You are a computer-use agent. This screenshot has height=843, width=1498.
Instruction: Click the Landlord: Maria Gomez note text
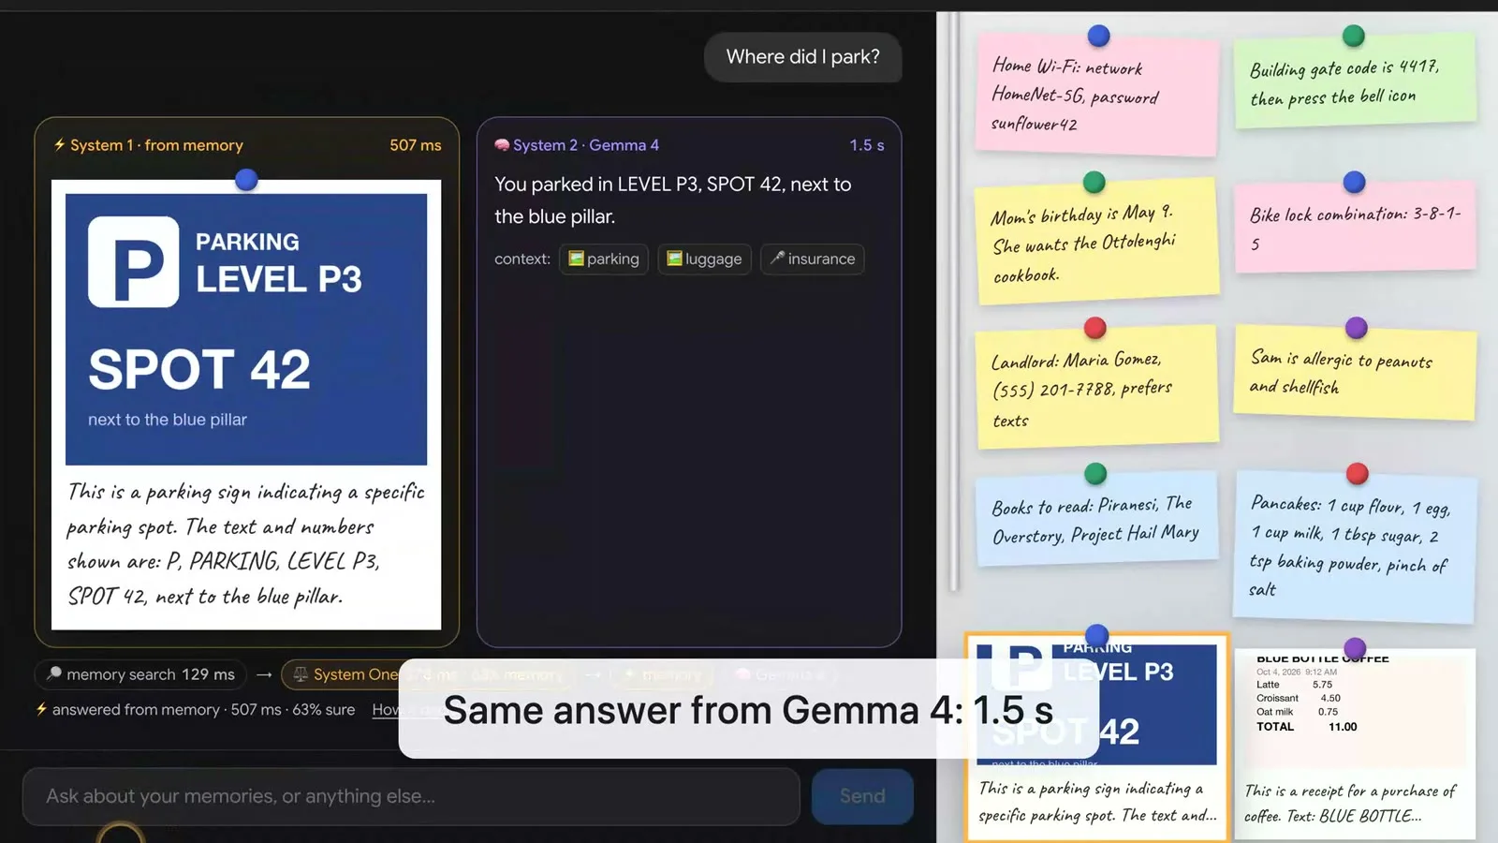1081,389
